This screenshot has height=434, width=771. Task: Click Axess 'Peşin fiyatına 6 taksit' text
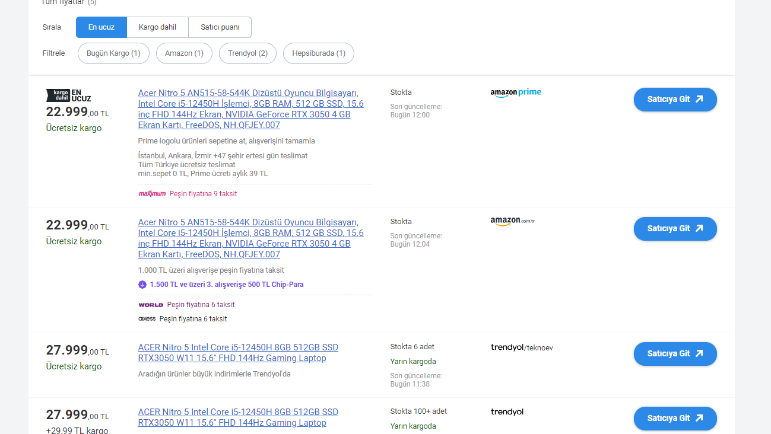pos(193,319)
